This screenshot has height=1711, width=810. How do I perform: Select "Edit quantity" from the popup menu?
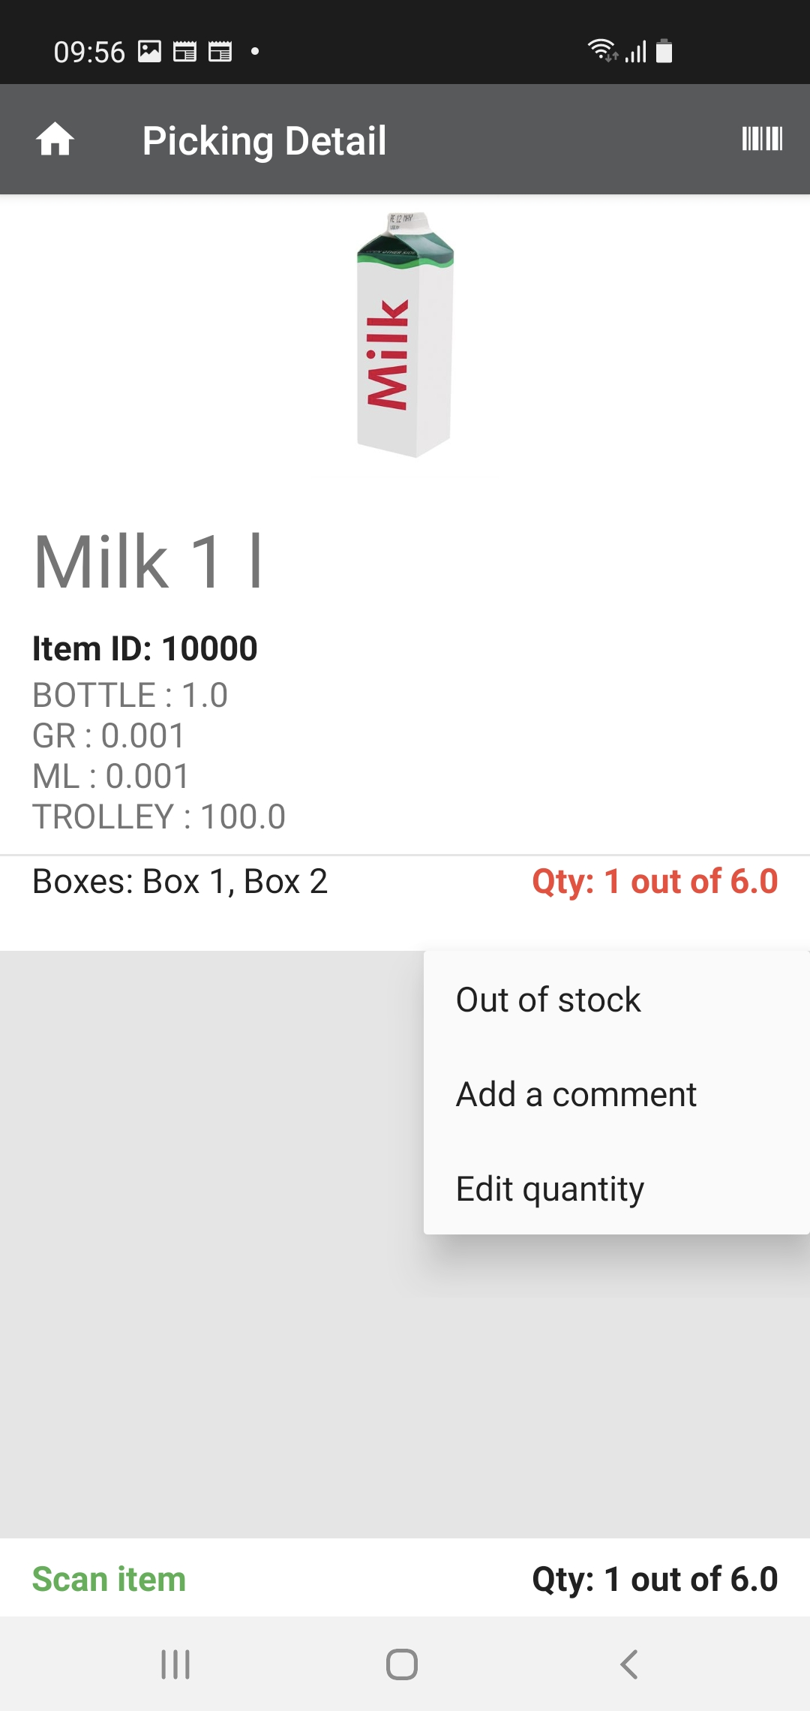[x=550, y=1189]
